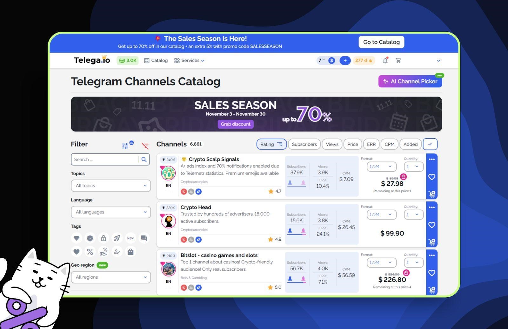Open Format dropdown for Crypto Scalp Signals

382,167
